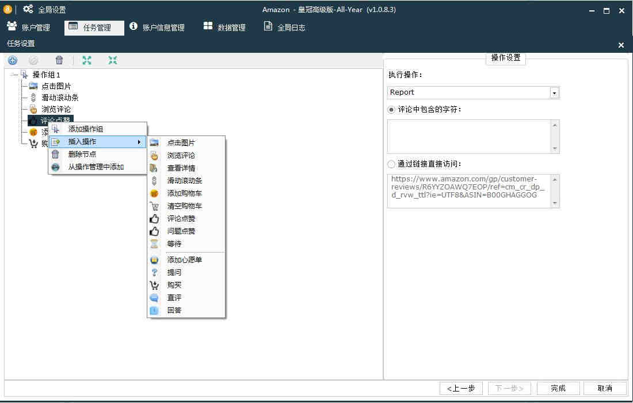Click the 回答 blue icon in submenu

154,311
